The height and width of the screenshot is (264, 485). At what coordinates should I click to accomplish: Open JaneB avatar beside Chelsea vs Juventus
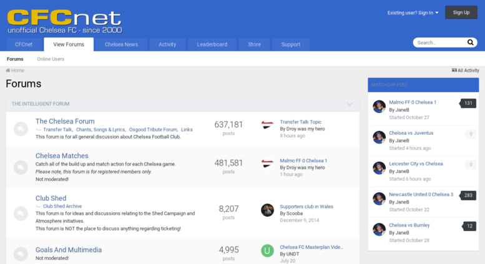click(379, 137)
